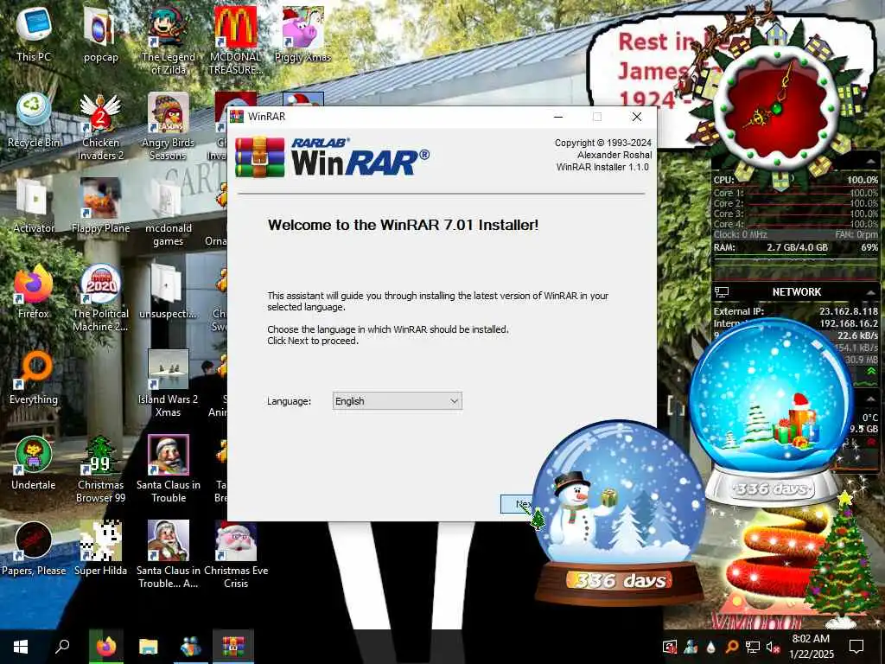Select The Political Machine 2 shortcut

pyautogui.click(x=100, y=298)
